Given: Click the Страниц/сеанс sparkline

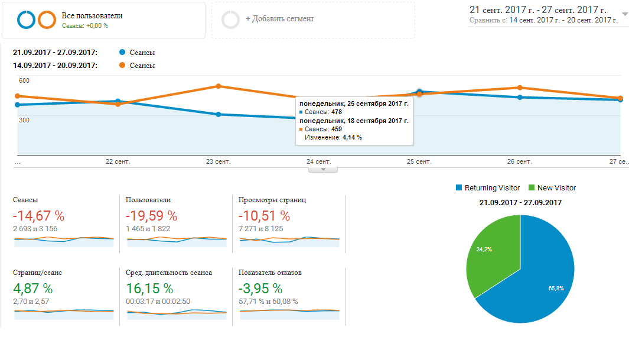Looking at the screenshot, I should [64, 314].
